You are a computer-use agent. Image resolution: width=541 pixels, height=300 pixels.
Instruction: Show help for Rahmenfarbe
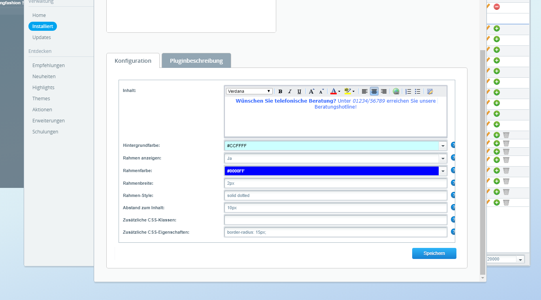point(453,170)
